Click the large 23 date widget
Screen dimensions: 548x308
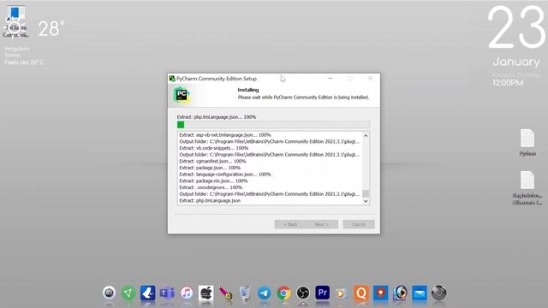click(x=516, y=27)
